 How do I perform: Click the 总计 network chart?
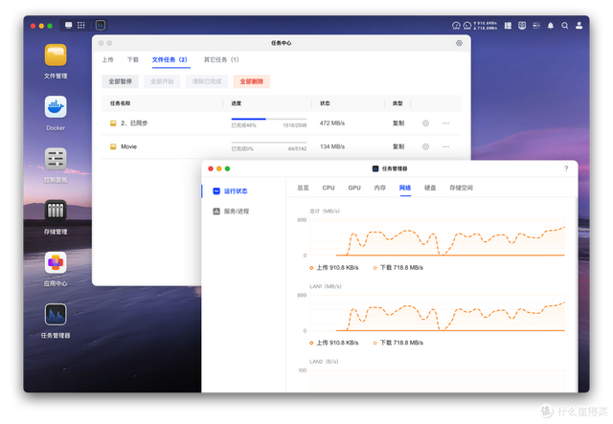(x=437, y=237)
